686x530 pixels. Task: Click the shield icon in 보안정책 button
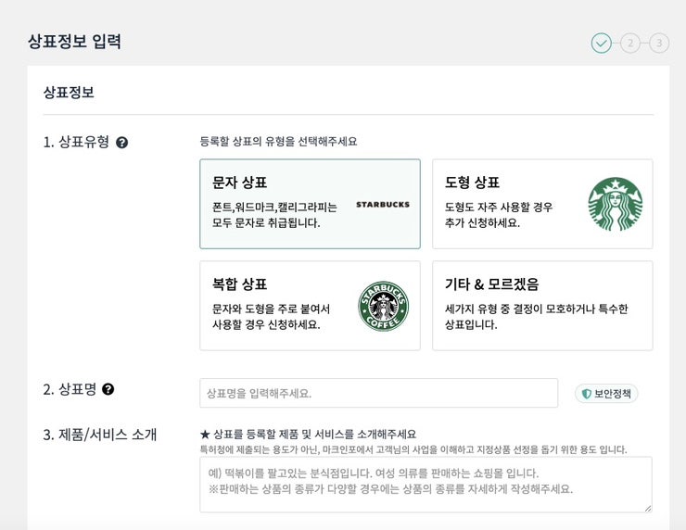click(586, 394)
